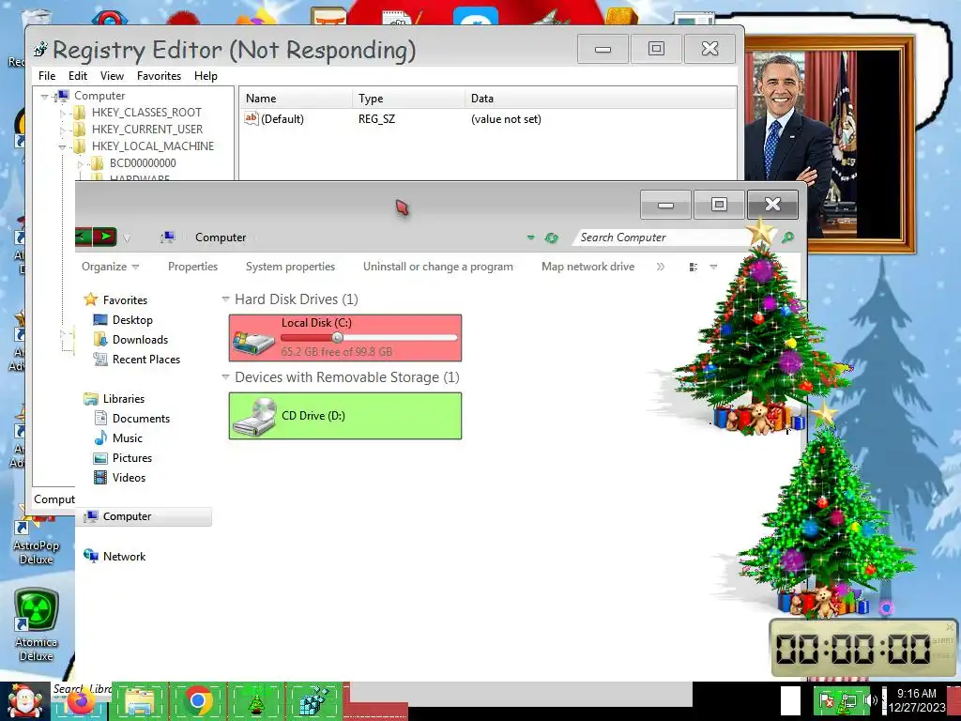961x721 pixels.
Task: Click Properties in the Explorer toolbar
Action: 193,267
